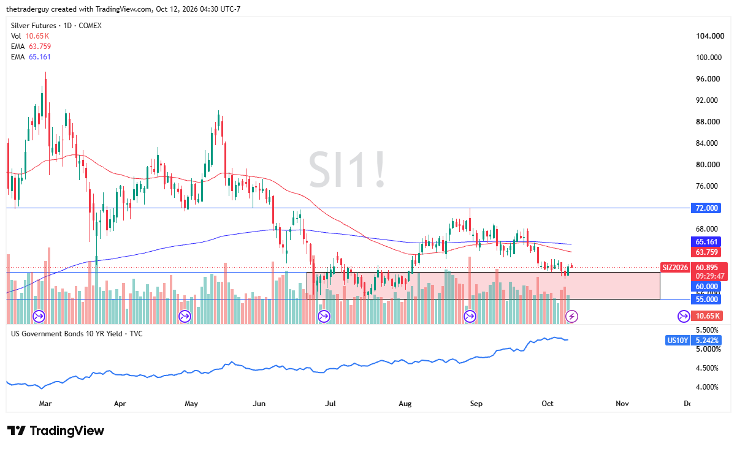This screenshot has width=737, height=449.
Task: Click the US10Y symbol label
Action: tap(679, 340)
